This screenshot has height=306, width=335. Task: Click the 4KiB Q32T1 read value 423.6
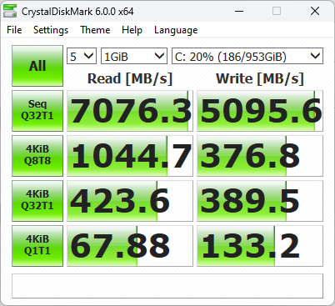click(x=130, y=201)
